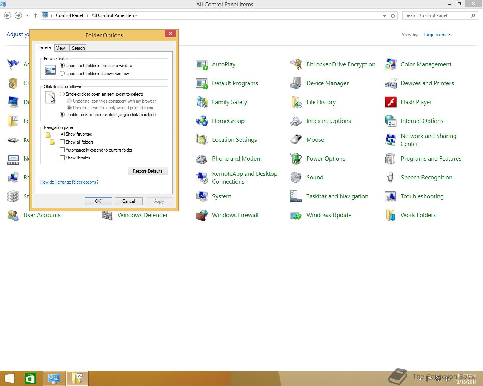
Task: Open the Work Folders icon
Action: pyautogui.click(x=391, y=215)
